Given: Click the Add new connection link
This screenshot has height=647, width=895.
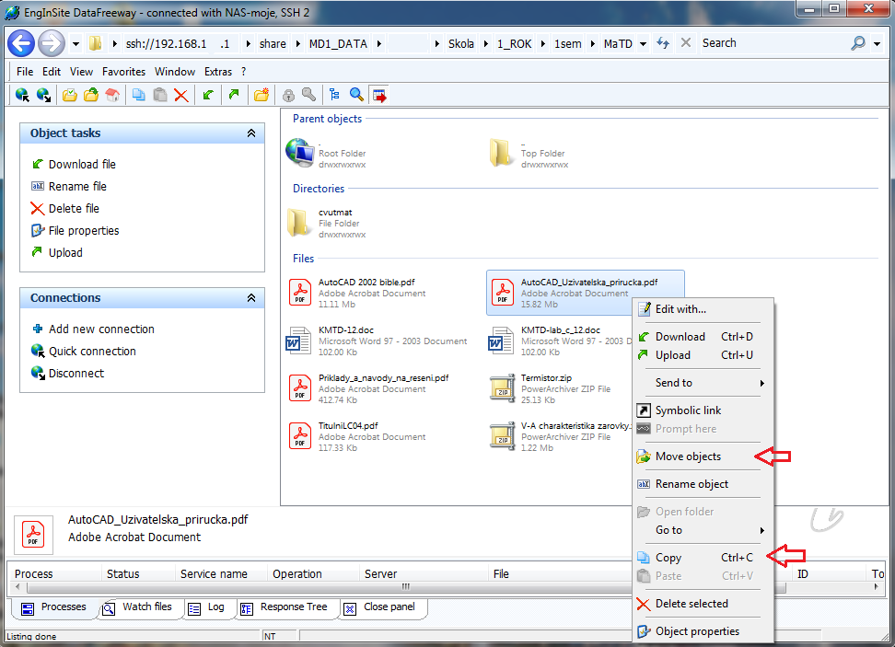Looking at the screenshot, I should click(x=101, y=329).
